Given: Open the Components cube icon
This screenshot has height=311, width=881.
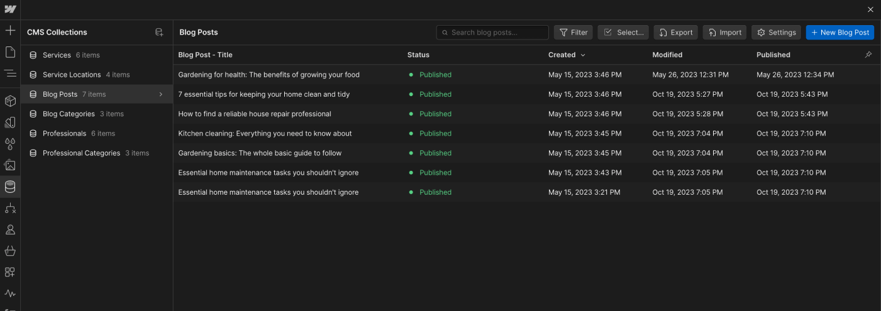Looking at the screenshot, I should (10, 101).
